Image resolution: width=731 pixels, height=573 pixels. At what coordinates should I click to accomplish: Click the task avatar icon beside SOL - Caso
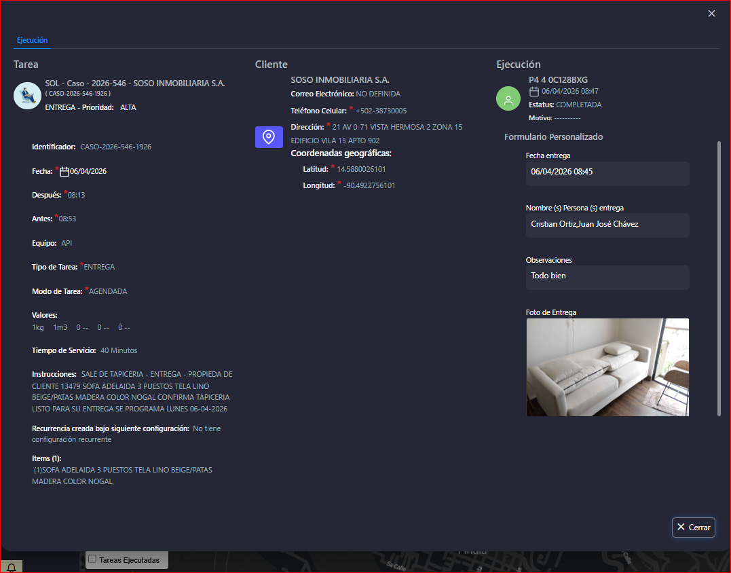(x=27, y=96)
